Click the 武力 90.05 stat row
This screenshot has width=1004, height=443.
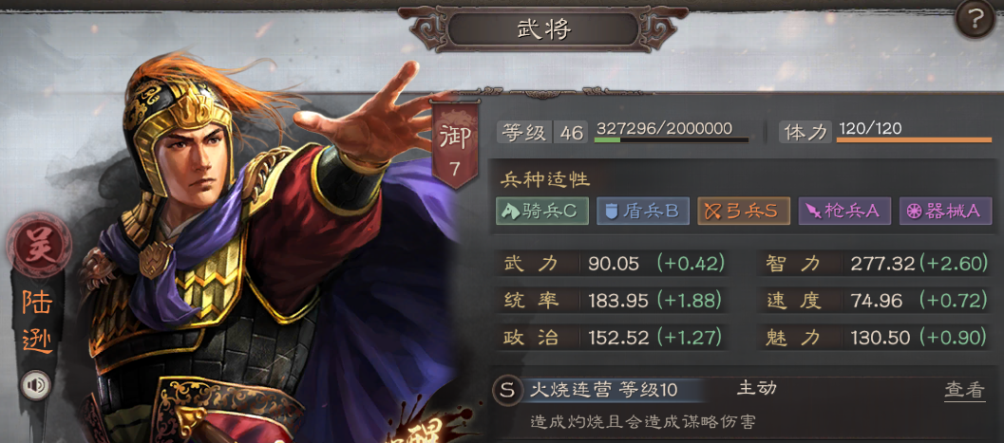click(x=614, y=264)
